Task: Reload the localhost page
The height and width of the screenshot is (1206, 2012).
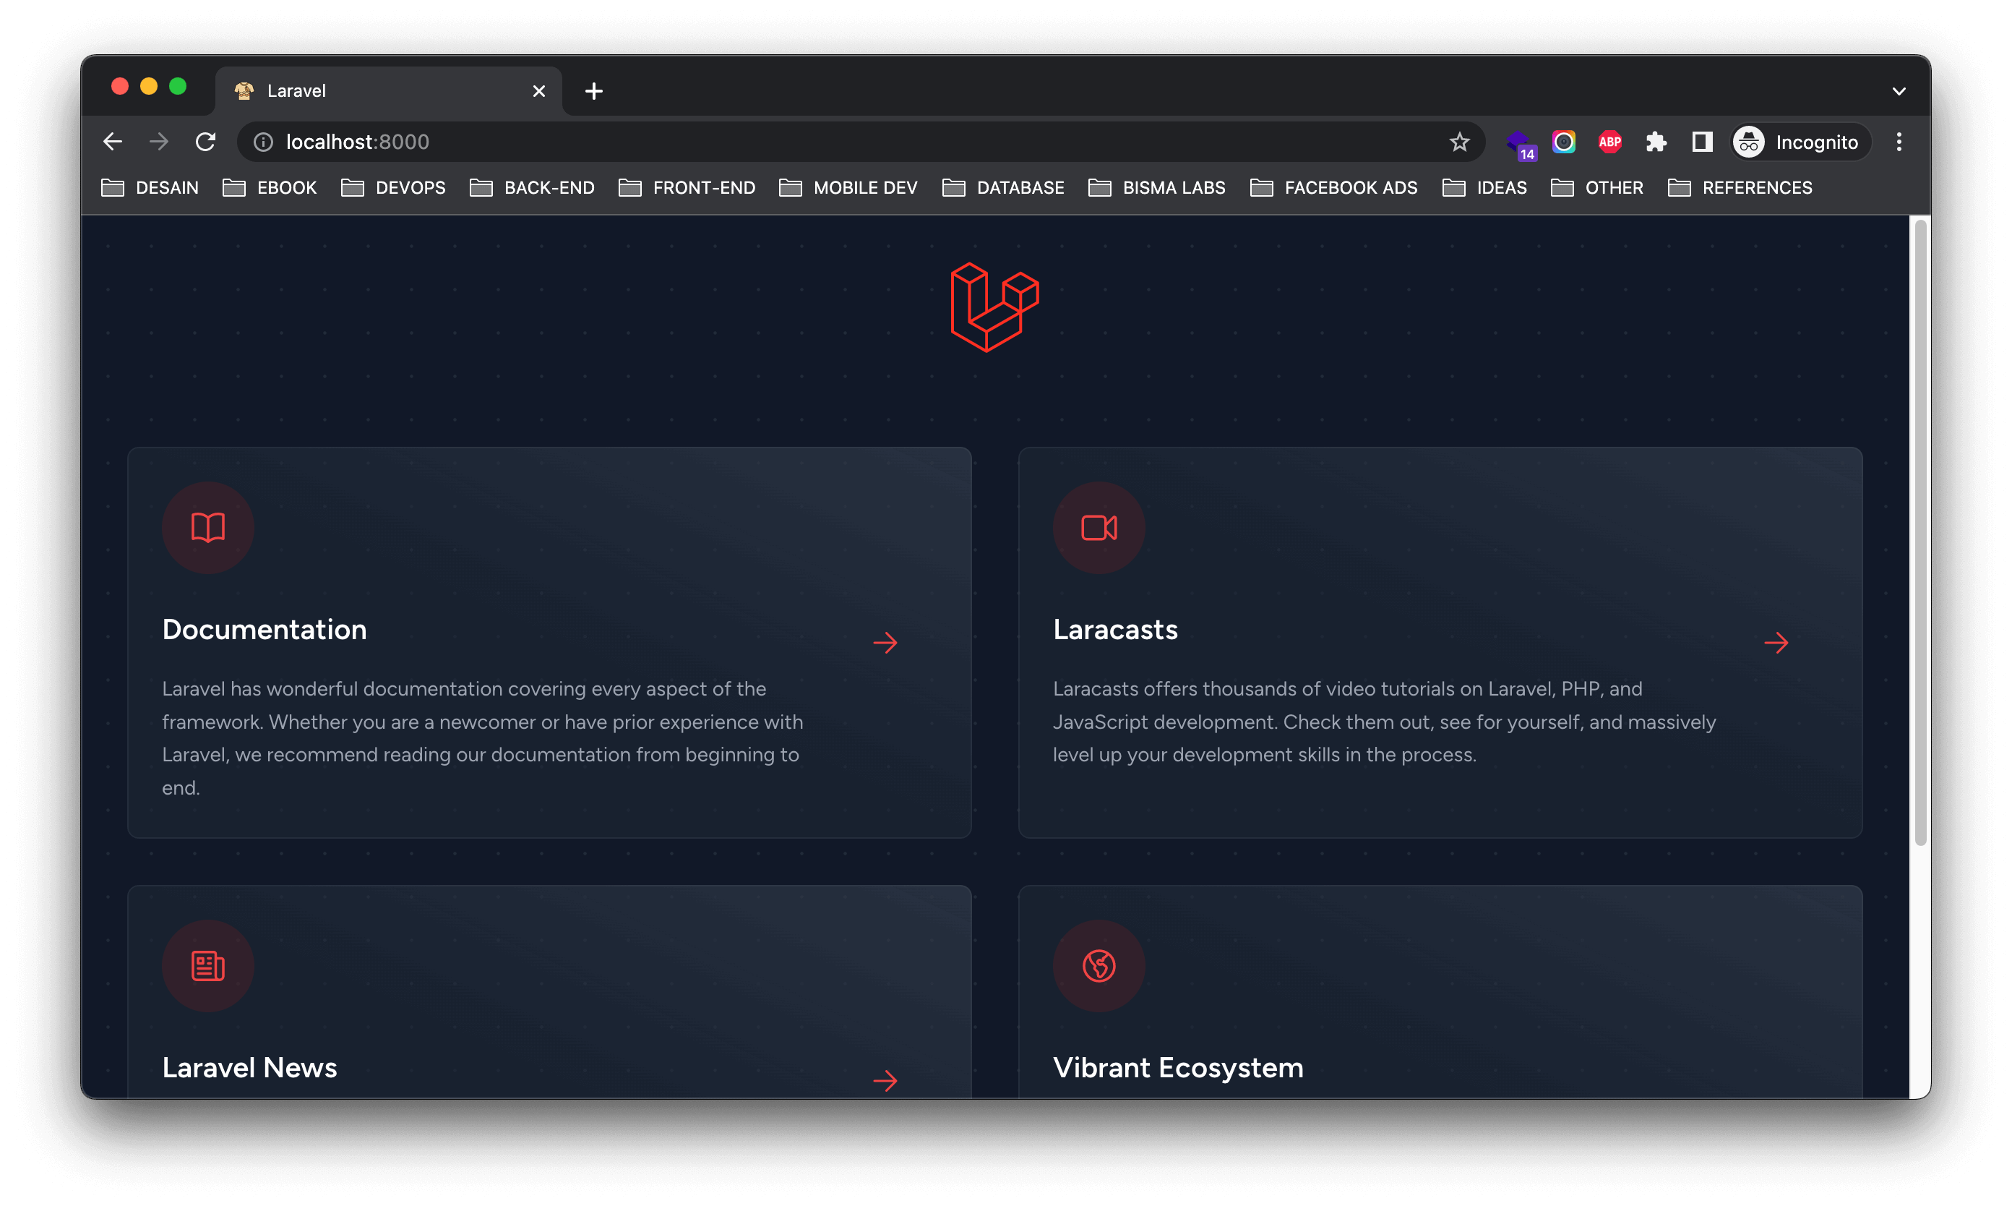Action: point(205,142)
